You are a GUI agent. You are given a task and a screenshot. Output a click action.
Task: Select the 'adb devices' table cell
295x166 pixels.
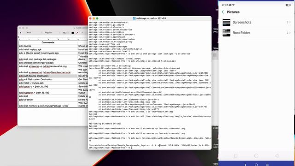click(48, 46)
